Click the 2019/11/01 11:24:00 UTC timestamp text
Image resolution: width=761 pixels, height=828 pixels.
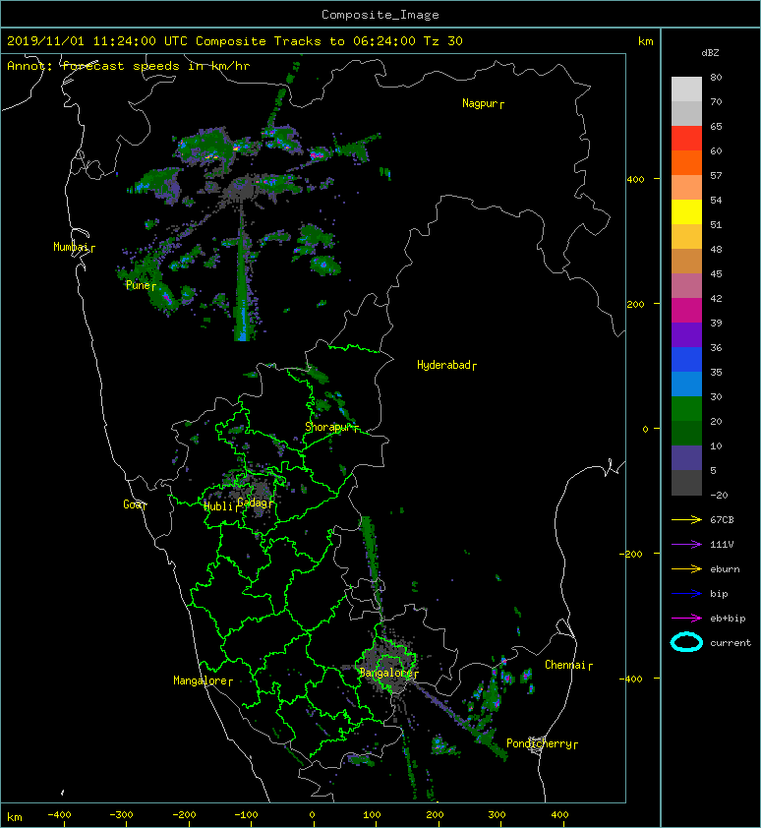(97, 41)
